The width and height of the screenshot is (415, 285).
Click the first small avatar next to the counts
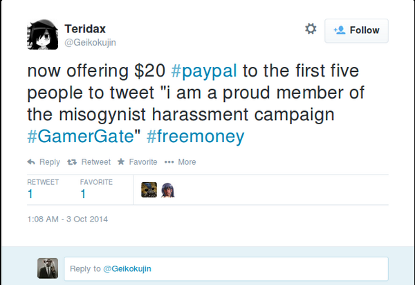(x=149, y=190)
